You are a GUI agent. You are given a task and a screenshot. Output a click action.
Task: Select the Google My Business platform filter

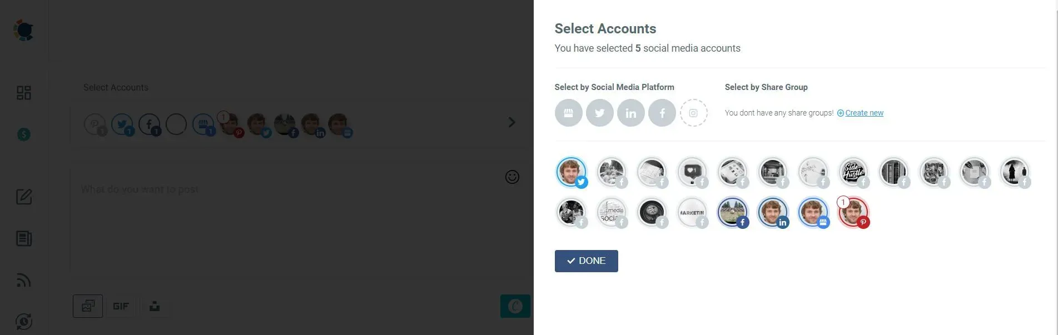click(568, 113)
